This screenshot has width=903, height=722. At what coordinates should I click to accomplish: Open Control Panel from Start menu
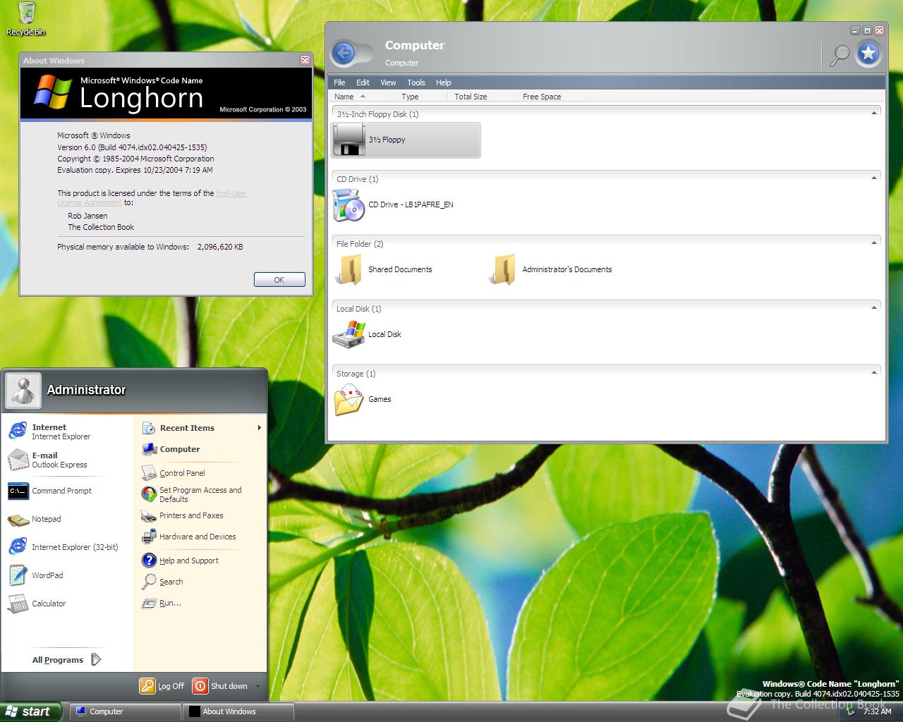coord(201,473)
